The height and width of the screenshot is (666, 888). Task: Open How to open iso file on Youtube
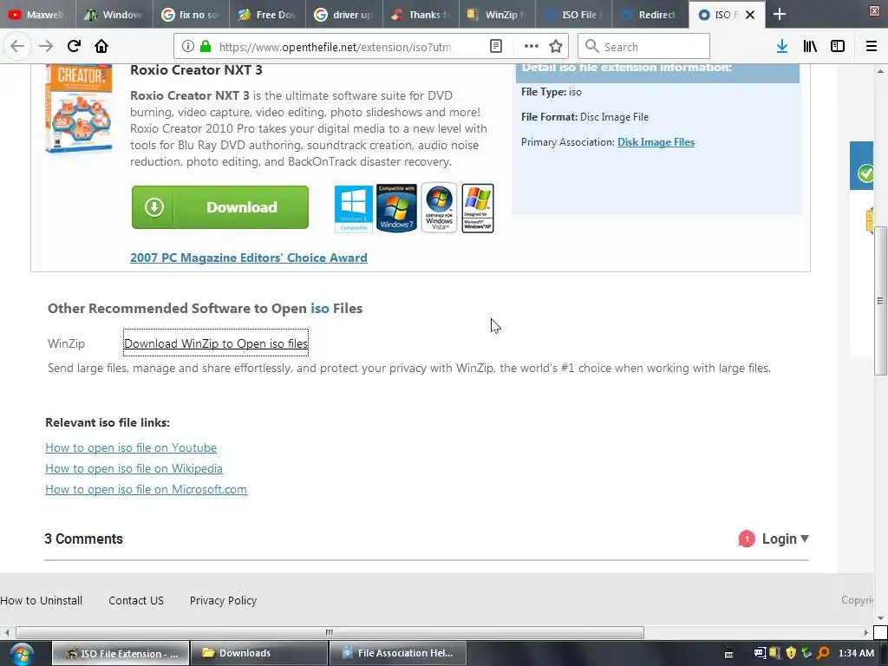(x=131, y=447)
